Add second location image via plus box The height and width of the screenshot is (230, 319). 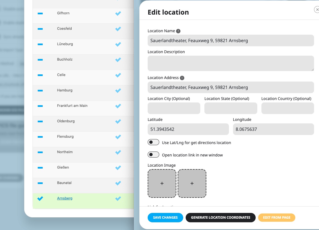click(192, 183)
